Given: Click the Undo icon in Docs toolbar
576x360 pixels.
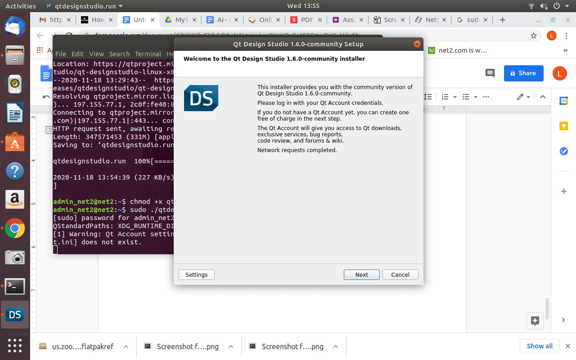Looking at the screenshot, I should (x=46, y=97).
